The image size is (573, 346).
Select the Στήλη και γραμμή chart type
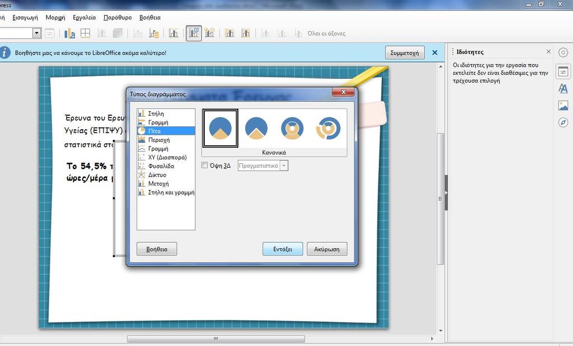(x=166, y=192)
